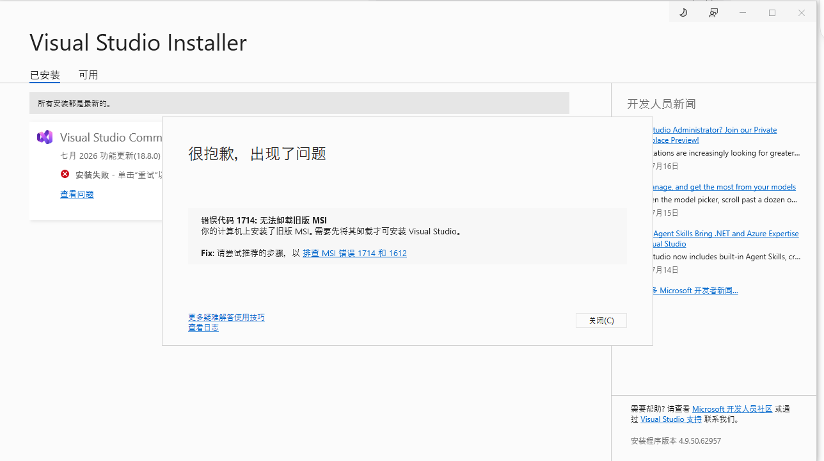Open the Visual Studio 支持 link

pyautogui.click(x=670, y=419)
